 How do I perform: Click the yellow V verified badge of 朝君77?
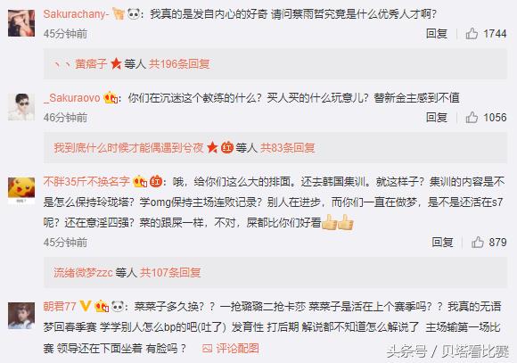(86, 306)
